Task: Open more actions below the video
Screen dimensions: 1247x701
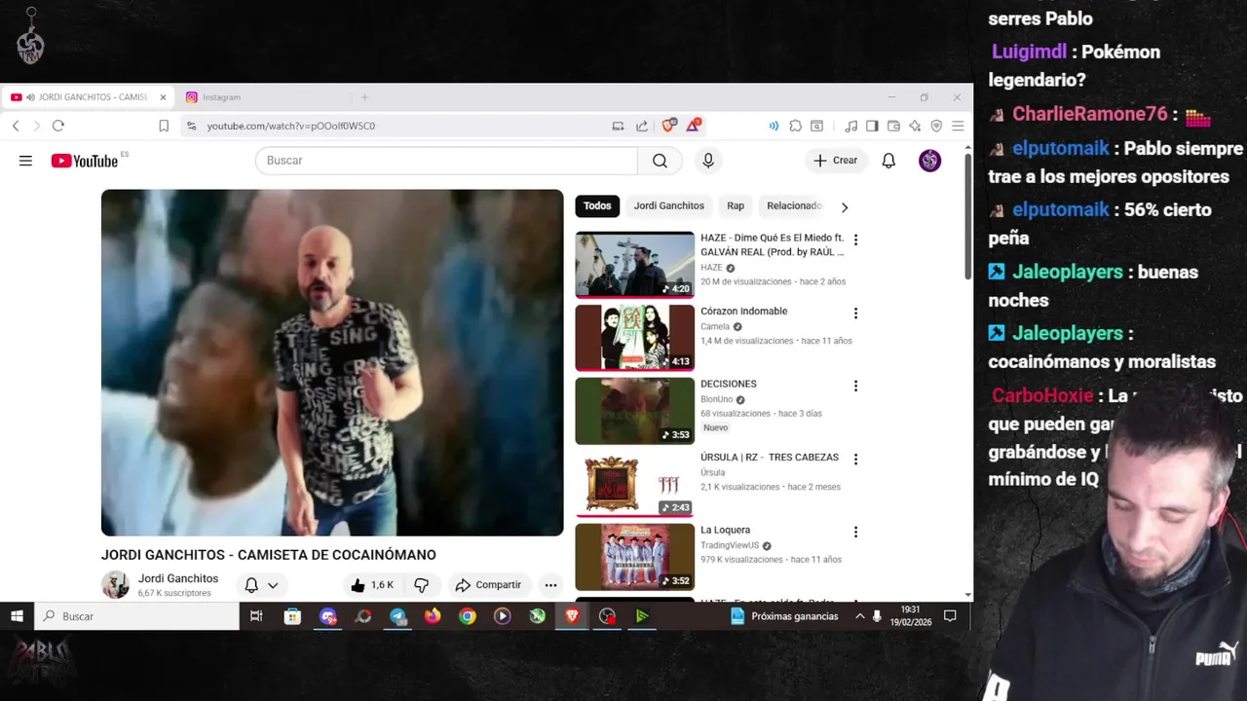Action: [550, 585]
